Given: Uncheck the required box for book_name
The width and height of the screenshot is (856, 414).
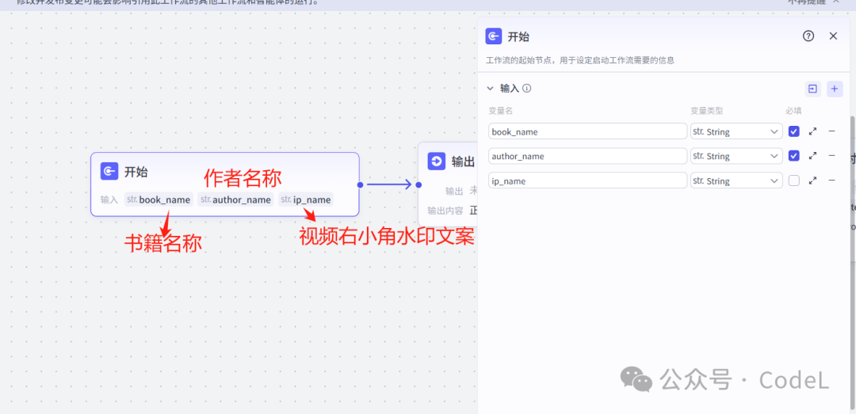Looking at the screenshot, I should (793, 131).
